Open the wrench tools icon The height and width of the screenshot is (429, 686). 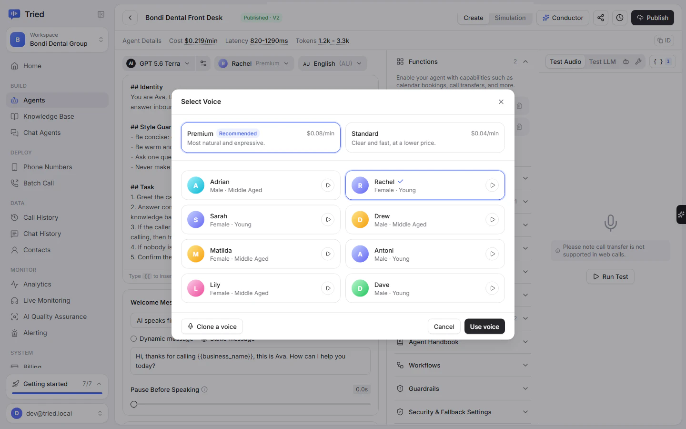[638, 61]
